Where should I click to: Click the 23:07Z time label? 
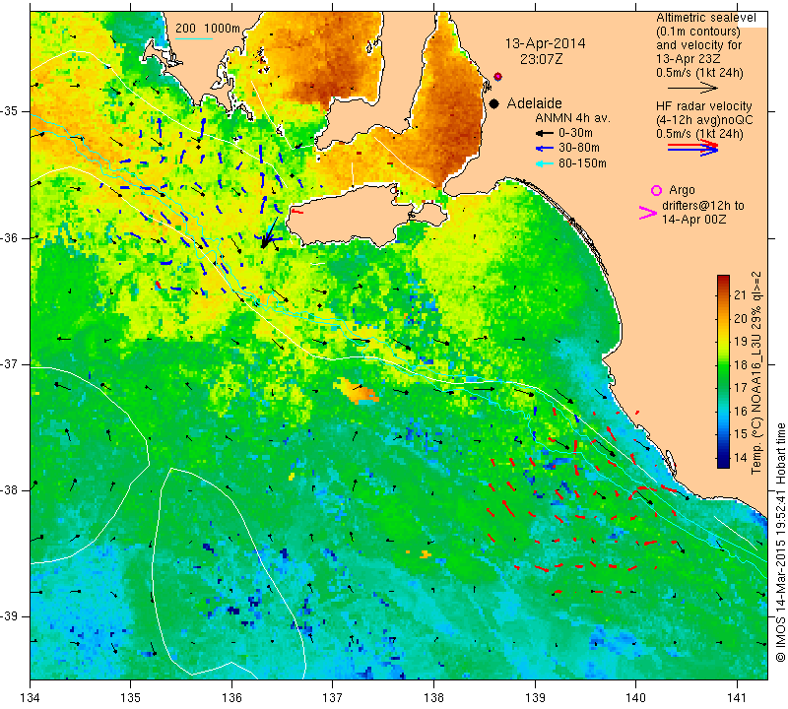tap(541, 59)
